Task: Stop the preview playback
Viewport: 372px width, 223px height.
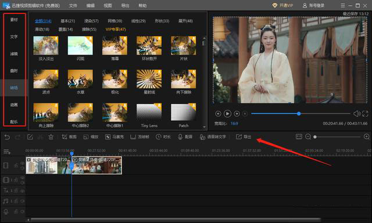Action: pos(245,114)
